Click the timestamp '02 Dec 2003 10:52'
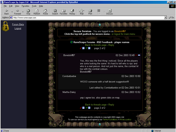Viewport: 176px width, 132px height. 131,92
